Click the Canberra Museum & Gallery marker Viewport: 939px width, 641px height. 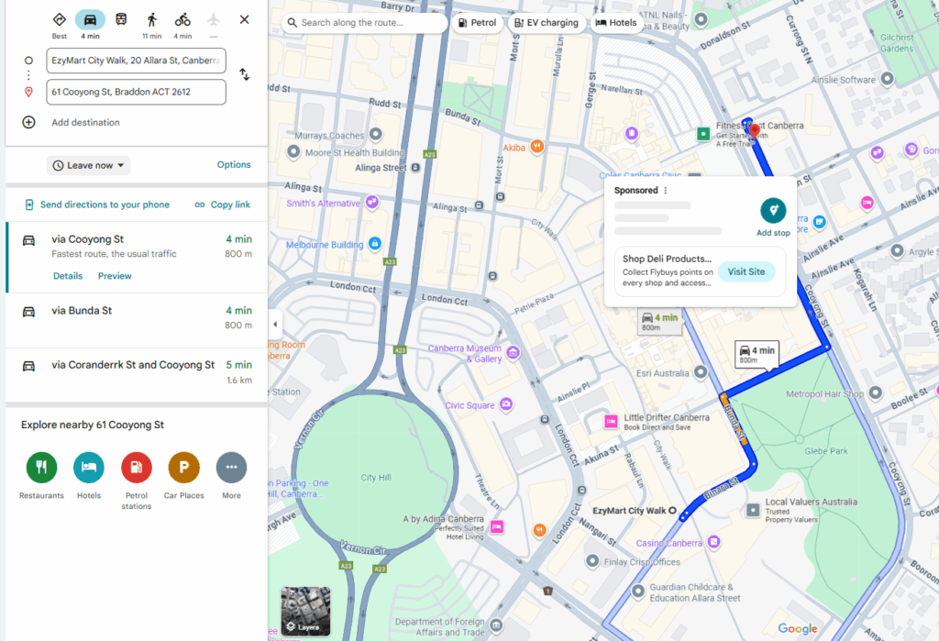(x=513, y=353)
